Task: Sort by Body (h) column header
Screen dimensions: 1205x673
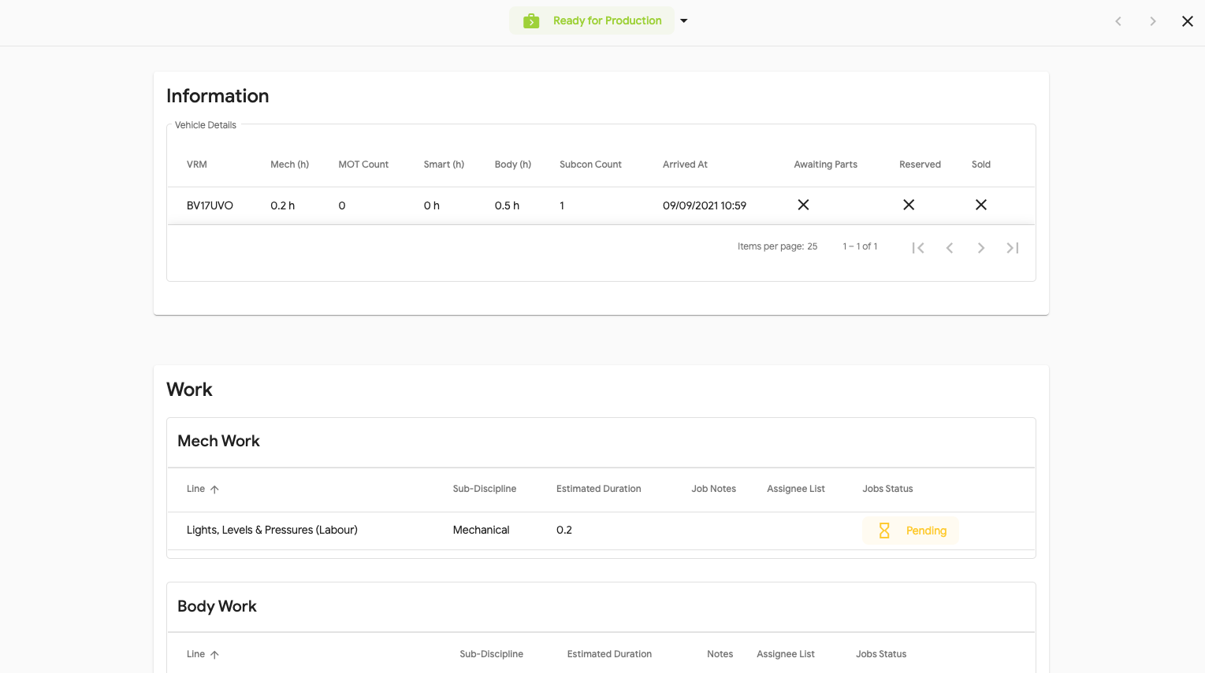Action: click(513, 165)
